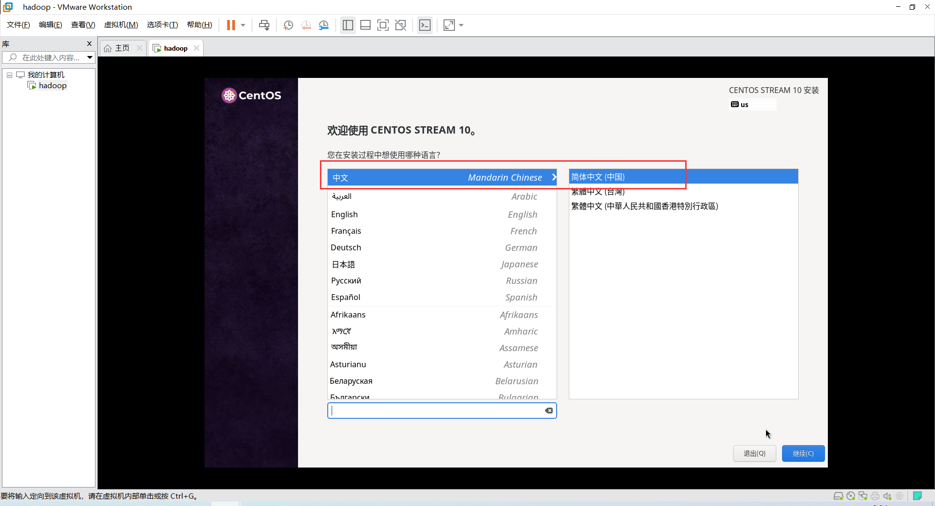Open the snapshot manager
The width and height of the screenshot is (935, 506).
click(324, 25)
